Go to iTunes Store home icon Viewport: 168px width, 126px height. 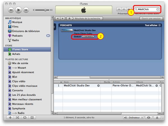pyautogui.click(x=69, y=19)
